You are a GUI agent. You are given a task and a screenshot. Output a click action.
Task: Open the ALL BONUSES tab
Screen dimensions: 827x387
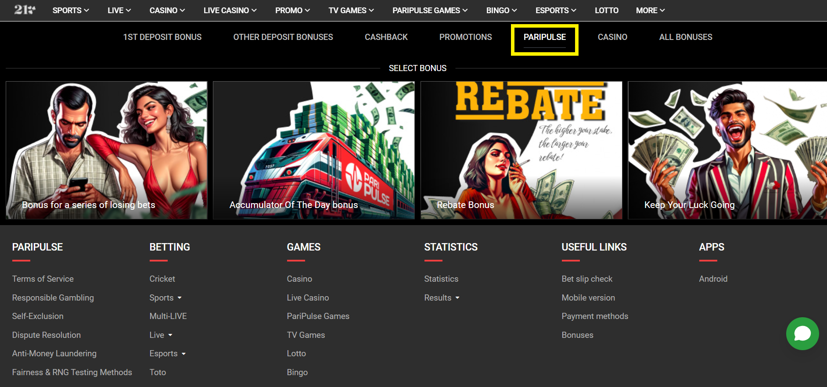pyautogui.click(x=686, y=37)
